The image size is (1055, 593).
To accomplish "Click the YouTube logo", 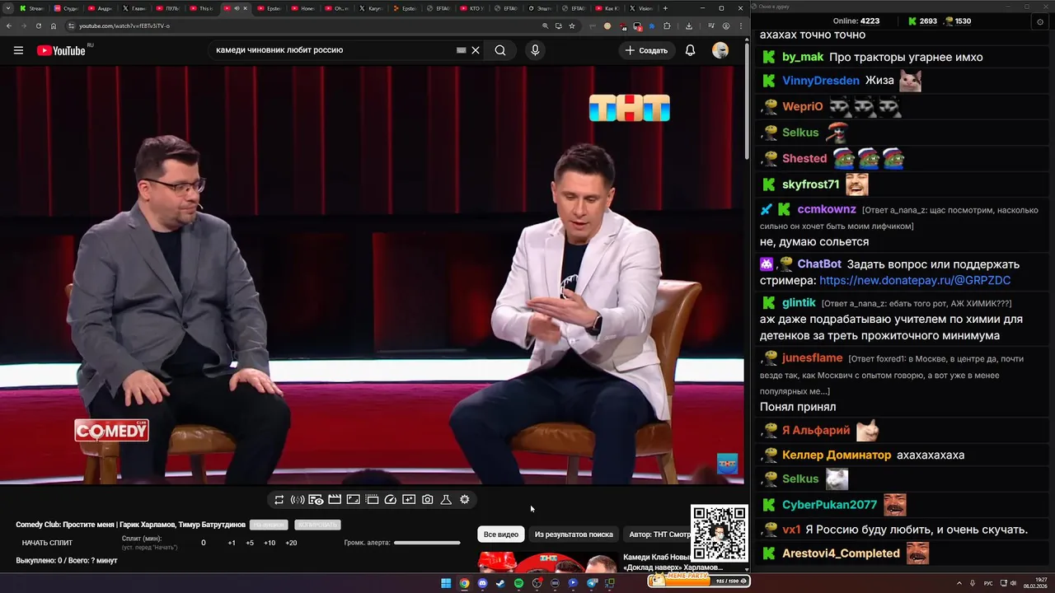I will 61,50.
